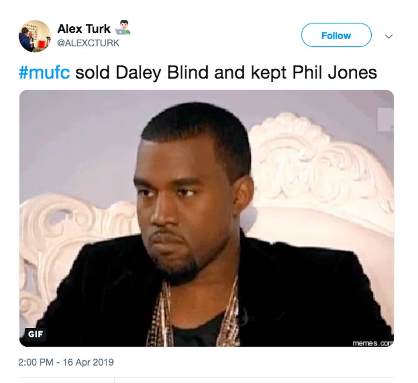
Task: Click the 16 Apr 2019 date text
Action: (x=88, y=362)
